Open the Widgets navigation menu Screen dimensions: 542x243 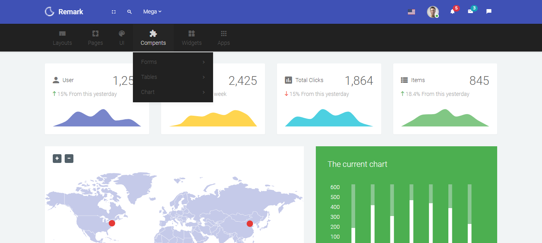tap(192, 38)
